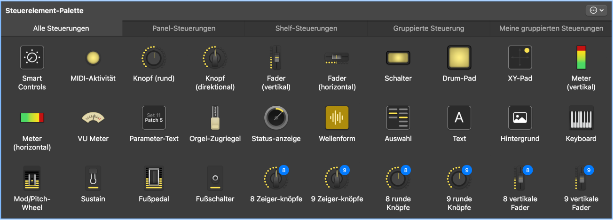Viewport: 614px width, 220px height.
Task: Click the MIDI-Aktivität indicator icon
Action: [x=93, y=58]
